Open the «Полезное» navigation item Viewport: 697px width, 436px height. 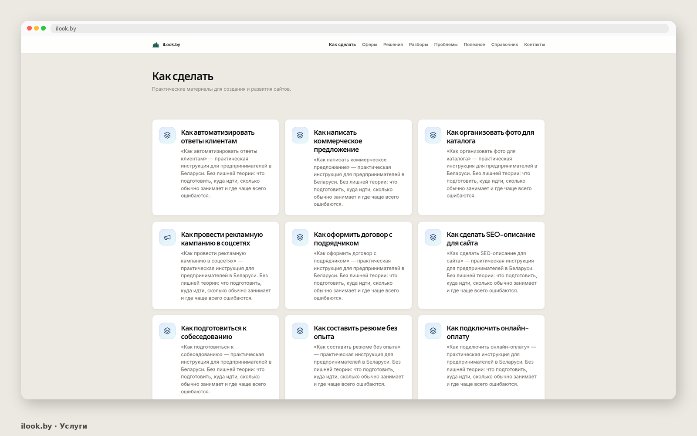coord(474,44)
